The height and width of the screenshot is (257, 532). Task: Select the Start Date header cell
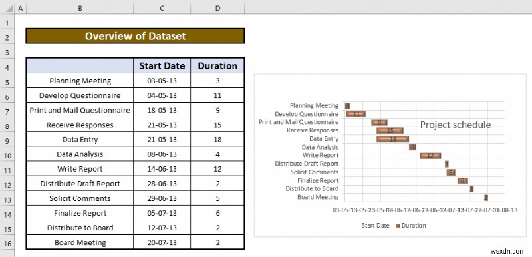[162, 65]
